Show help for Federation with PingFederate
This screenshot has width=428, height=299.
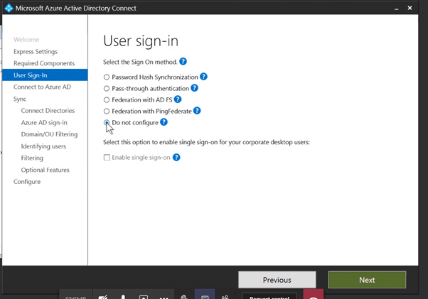197,111
